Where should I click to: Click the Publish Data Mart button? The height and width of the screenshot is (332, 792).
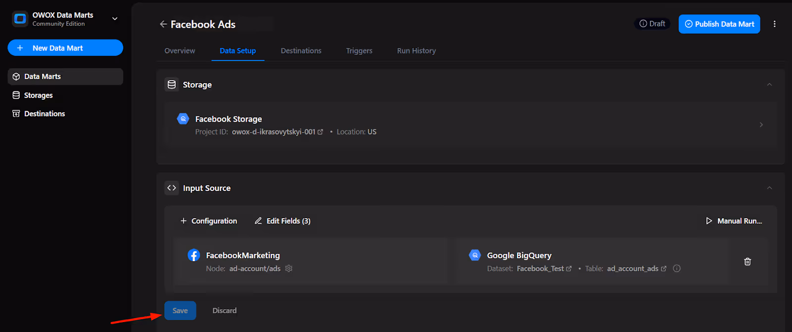[719, 24]
